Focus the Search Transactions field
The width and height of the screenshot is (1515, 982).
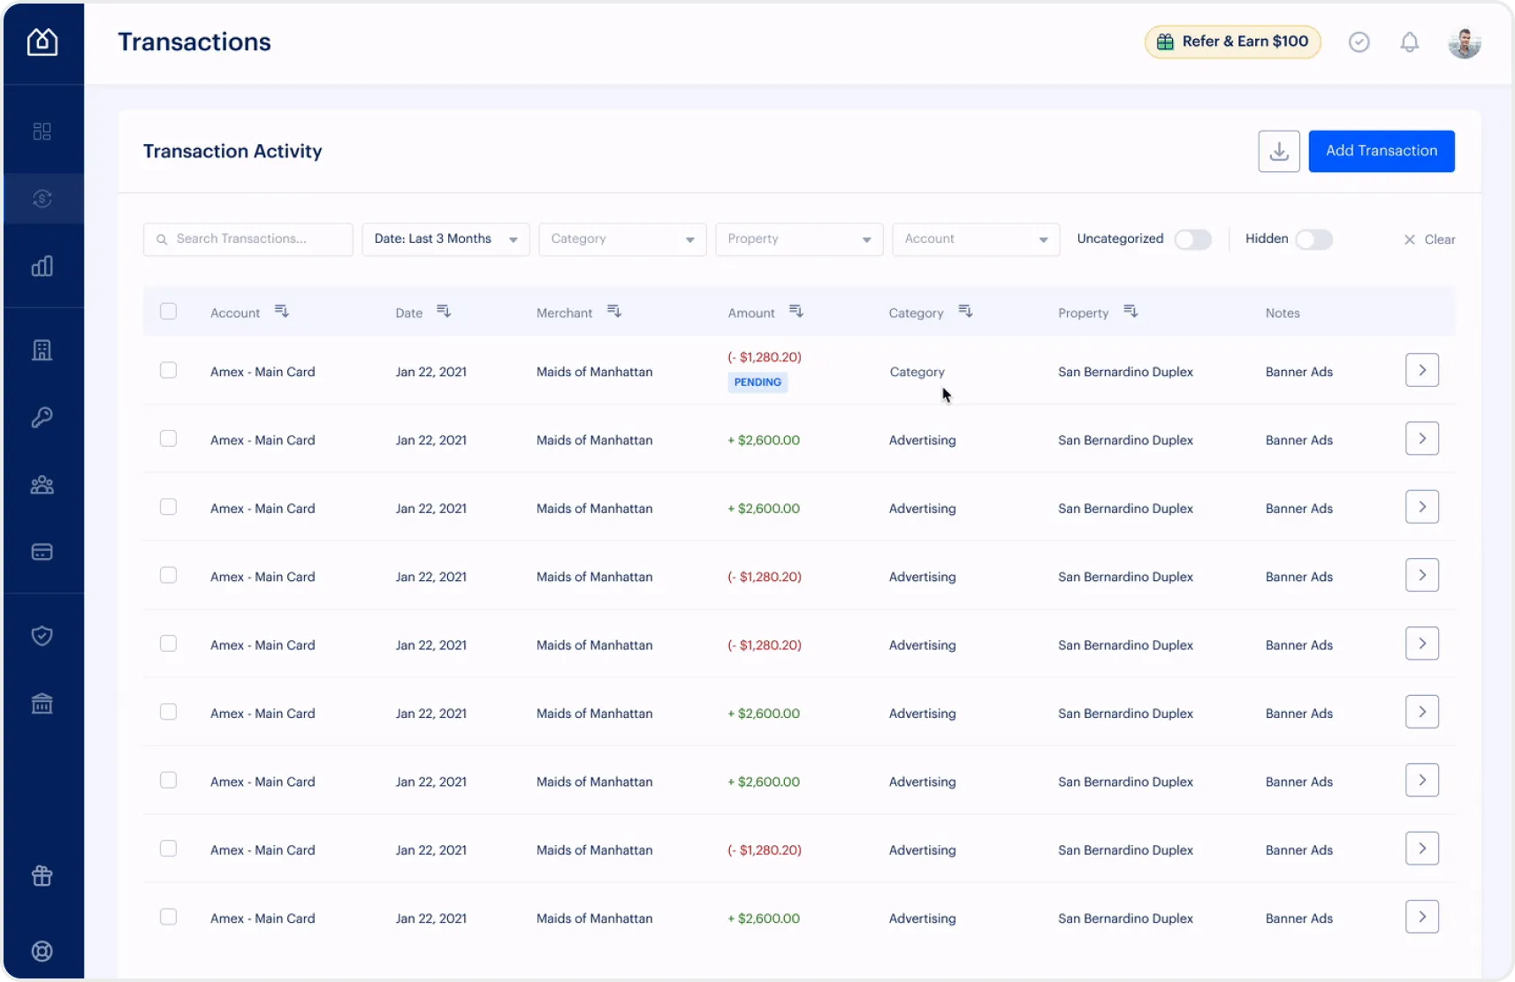click(248, 239)
